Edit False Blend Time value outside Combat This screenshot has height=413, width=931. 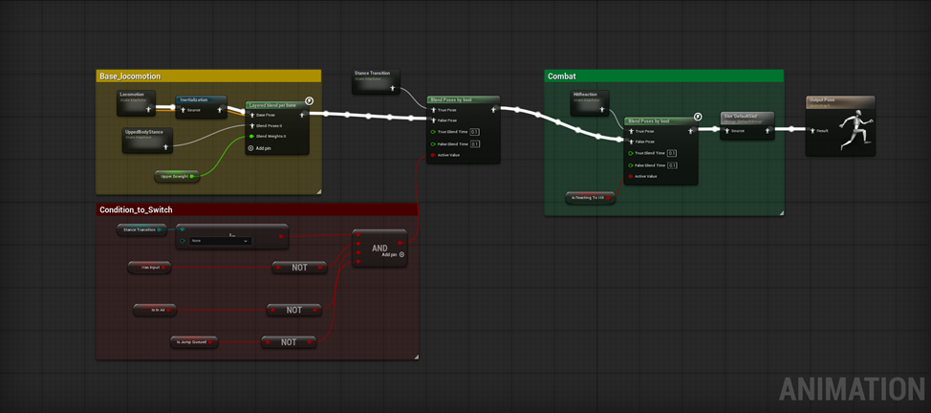coord(475,143)
